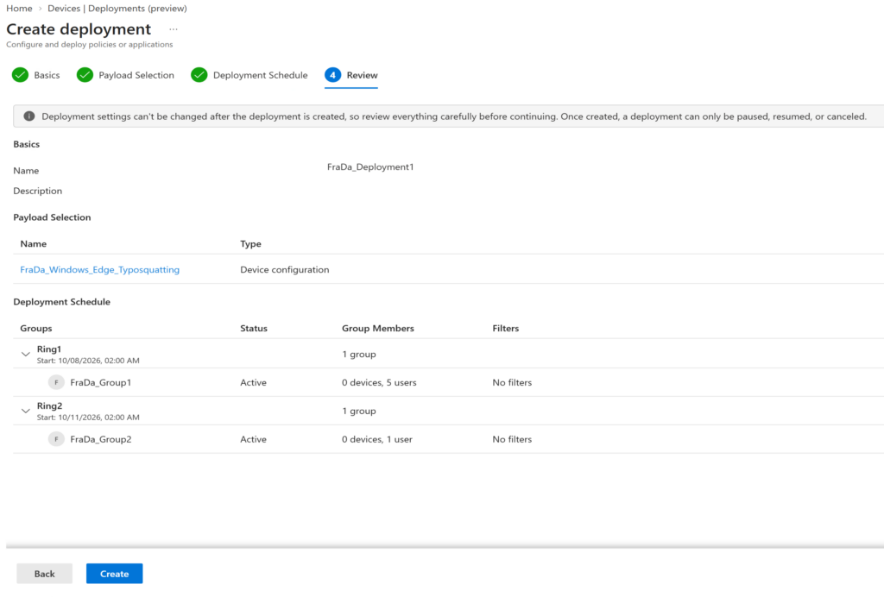The image size is (884, 597).
Task: Click the info icon in warning banner
Action: [28, 116]
